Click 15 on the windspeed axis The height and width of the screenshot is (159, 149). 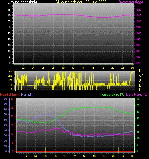pos(9,45)
